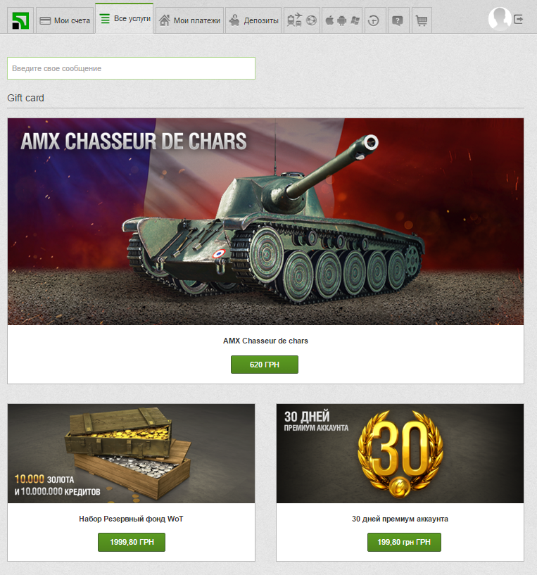The image size is (537, 575).
Task: Open the 30 дней премиум аккаунта banner
Action: coord(400,453)
